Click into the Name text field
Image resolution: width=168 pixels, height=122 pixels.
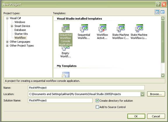[86, 88]
